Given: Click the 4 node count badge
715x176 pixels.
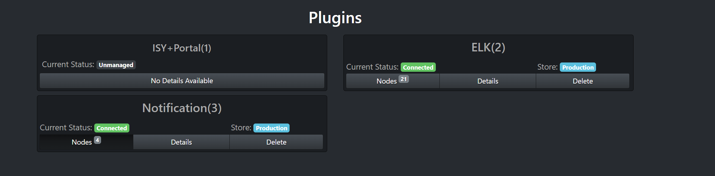Looking at the screenshot, I should coord(97,140).
